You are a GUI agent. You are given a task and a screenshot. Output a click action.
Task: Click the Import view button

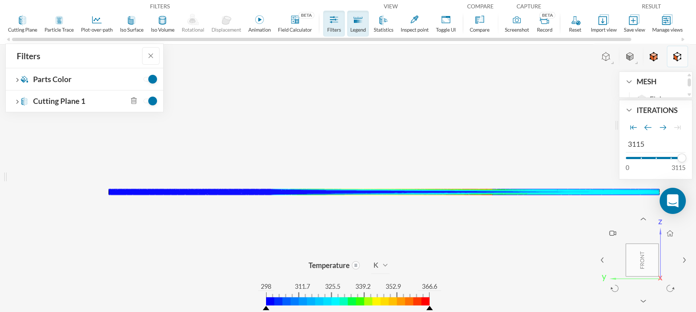[604, 24]
